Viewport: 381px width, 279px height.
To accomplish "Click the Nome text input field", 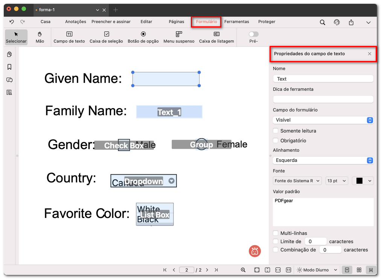I will [x=323, y=79].
